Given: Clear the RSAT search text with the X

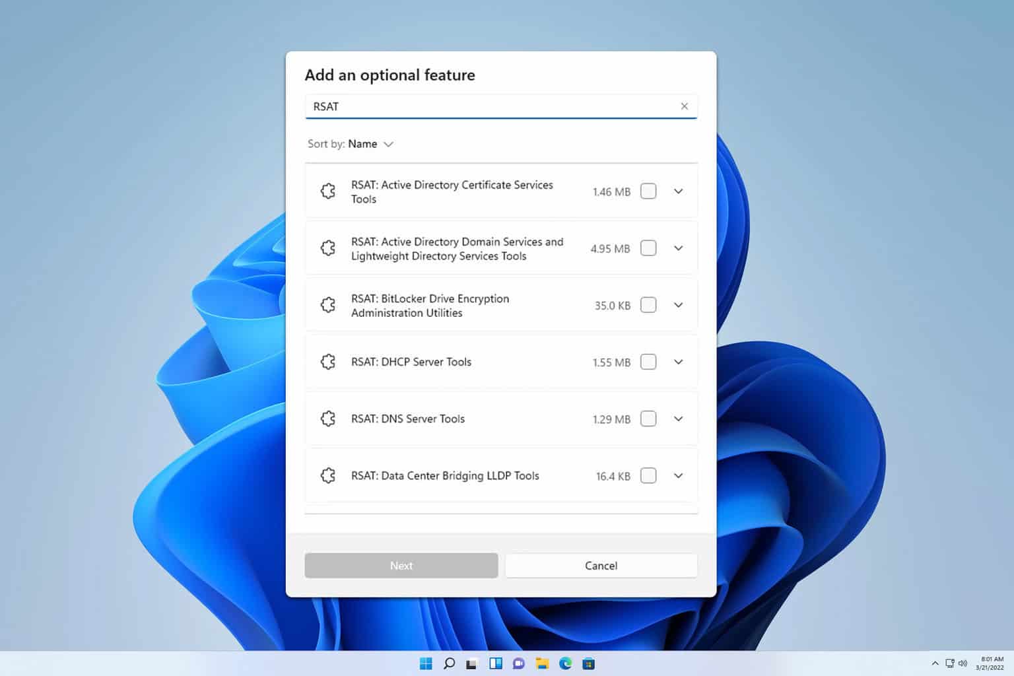Looking at the screenshot, I should tap(684, 106).
